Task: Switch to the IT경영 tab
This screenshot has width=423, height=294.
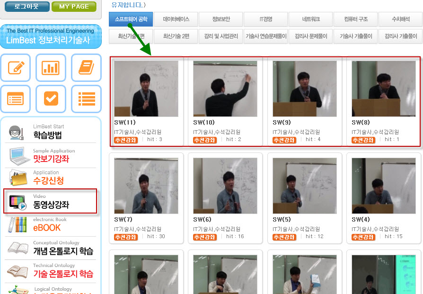Action: pyautogui.click(x=266, y=19)
